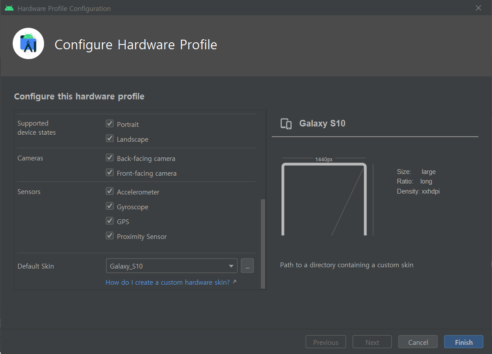The height and width of the screenshot is (354, 492).
Task: Uncheck the Portrait device state checkbox
Action: click(109, 123)
